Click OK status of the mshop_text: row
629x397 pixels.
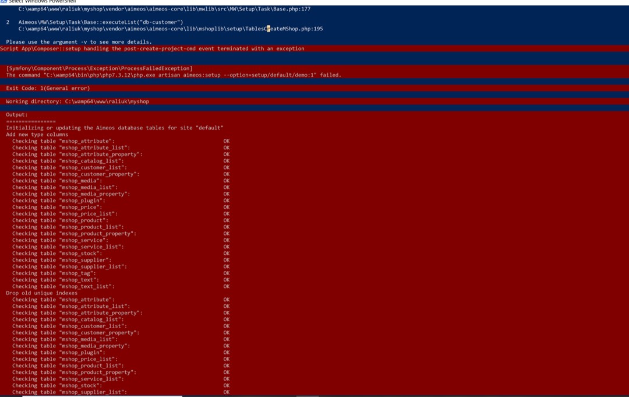coord(227,280)
